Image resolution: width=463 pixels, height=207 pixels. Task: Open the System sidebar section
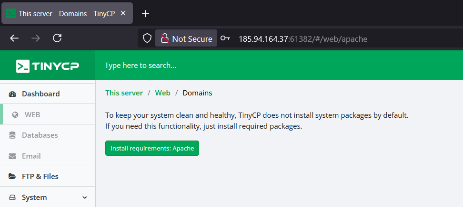pos(48,197)
